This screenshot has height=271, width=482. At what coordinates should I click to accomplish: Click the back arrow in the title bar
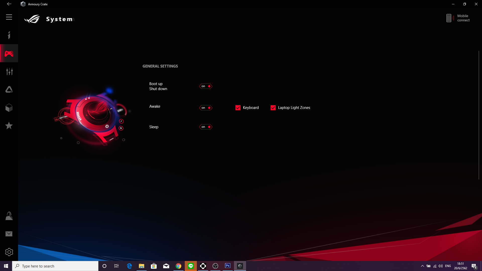[x=9, y=4]
